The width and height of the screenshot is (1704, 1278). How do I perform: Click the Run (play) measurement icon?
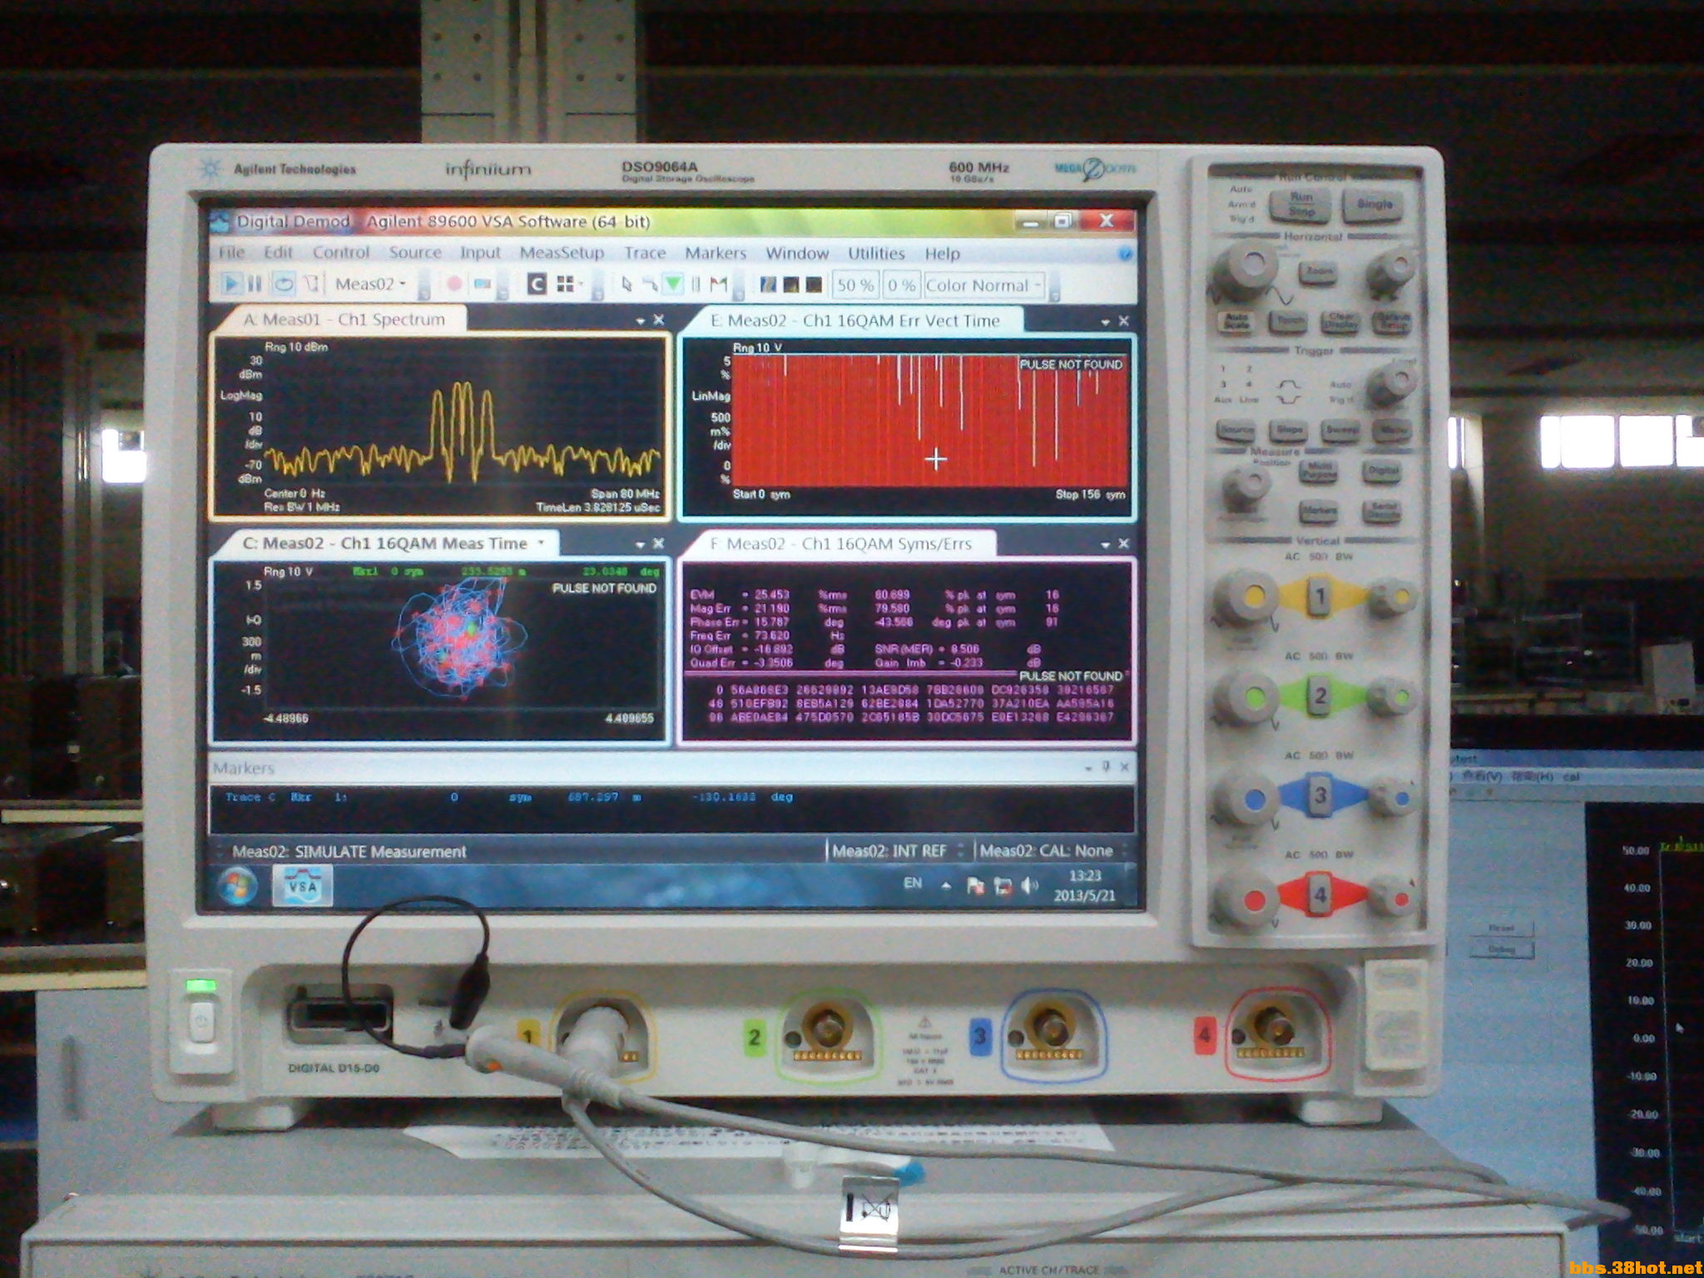230,285
